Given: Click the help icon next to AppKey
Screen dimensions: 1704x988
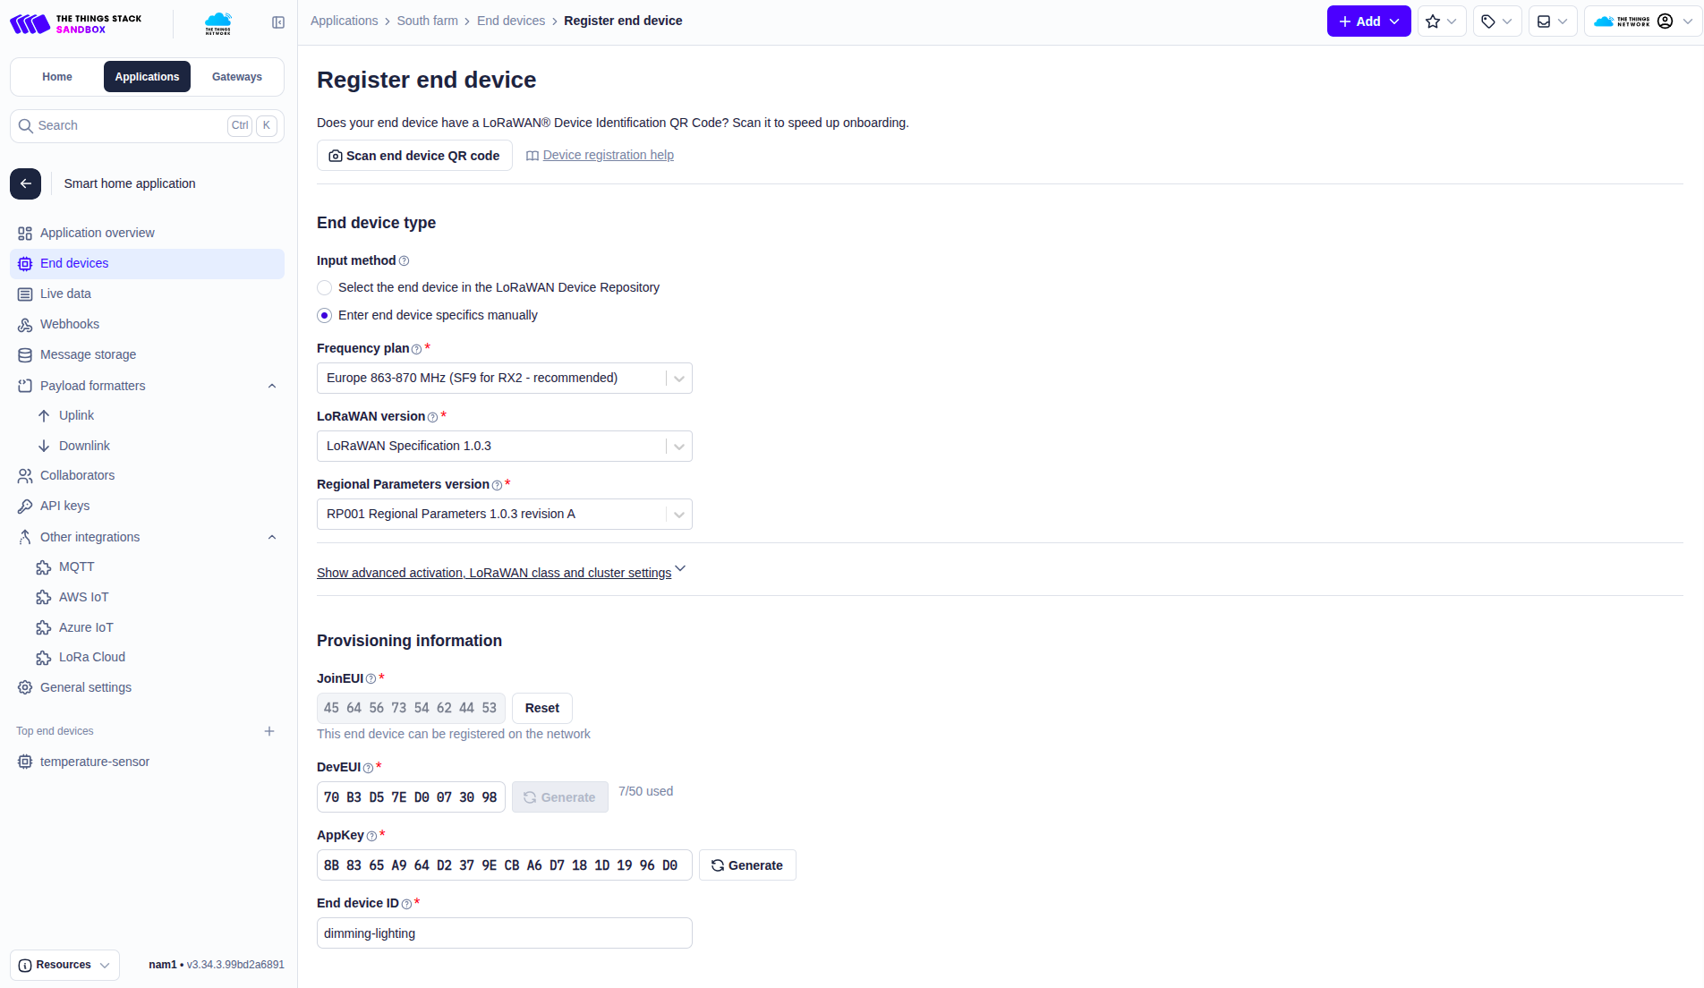Looking at the screenshot, I should 371,836.
